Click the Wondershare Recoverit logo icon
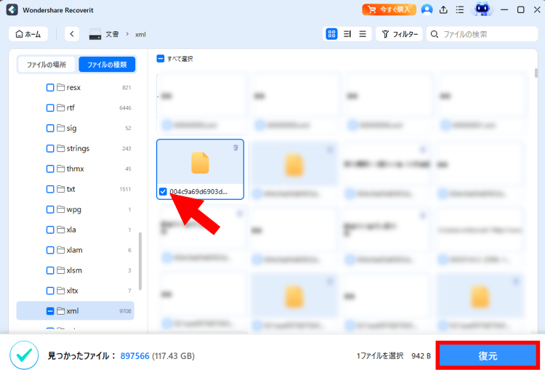 click(12, 9)
